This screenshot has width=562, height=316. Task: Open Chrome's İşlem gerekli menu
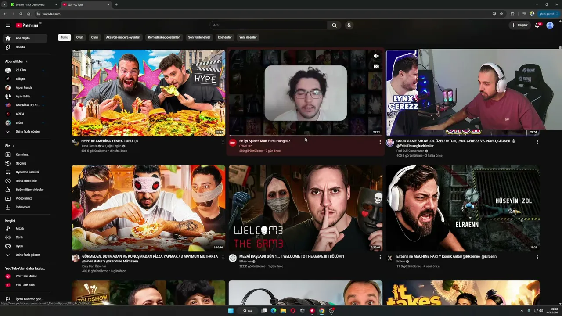(548, 14)
